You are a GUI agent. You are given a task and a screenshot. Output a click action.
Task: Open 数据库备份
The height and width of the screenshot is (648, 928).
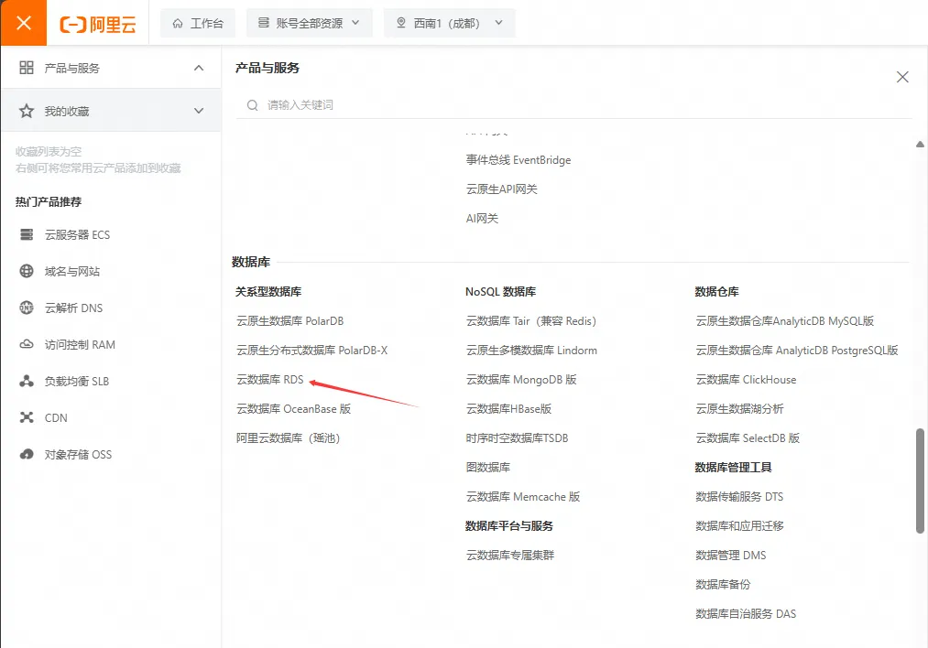click(x=723, y=584)
